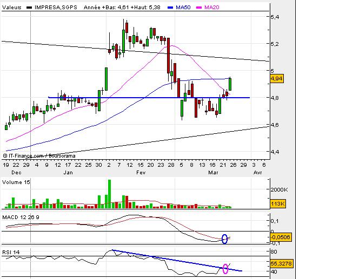This screenshot has width=346, height=279.
Task: Click the Avr month label
Action: point(257,173)
